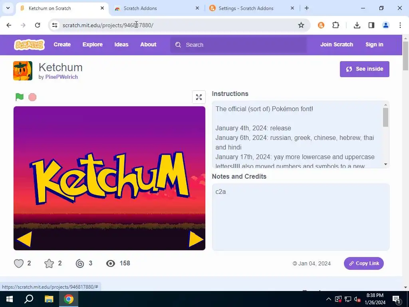Screen dimensions: 409x307
Task: Open PinePWelrich author profile
Action: [x=62, y=77]
